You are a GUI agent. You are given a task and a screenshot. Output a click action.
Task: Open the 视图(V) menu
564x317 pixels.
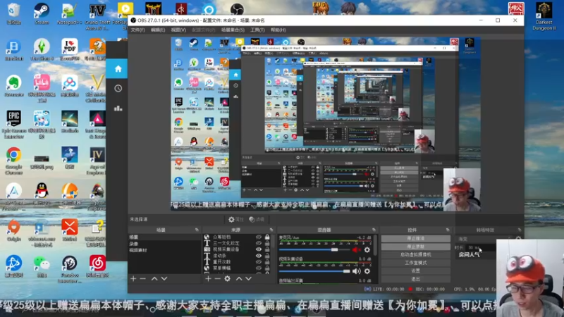coord(178,30)
